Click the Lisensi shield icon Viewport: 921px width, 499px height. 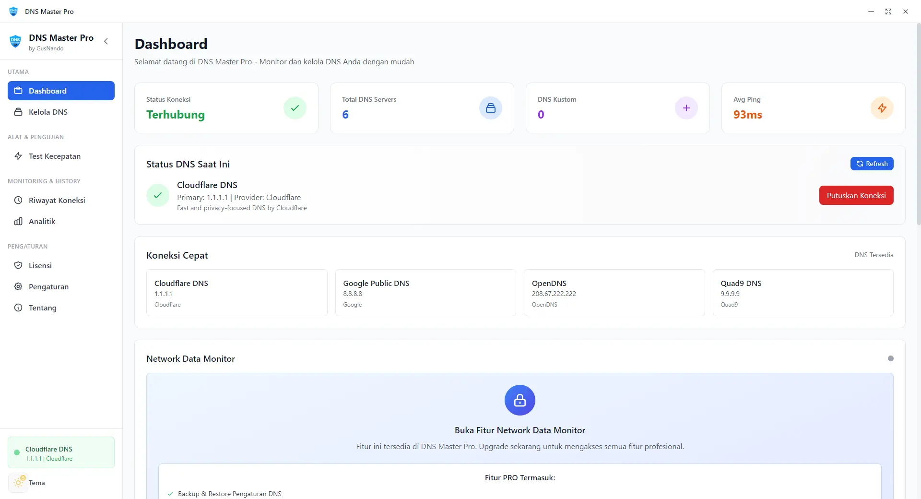pos(18,265)
